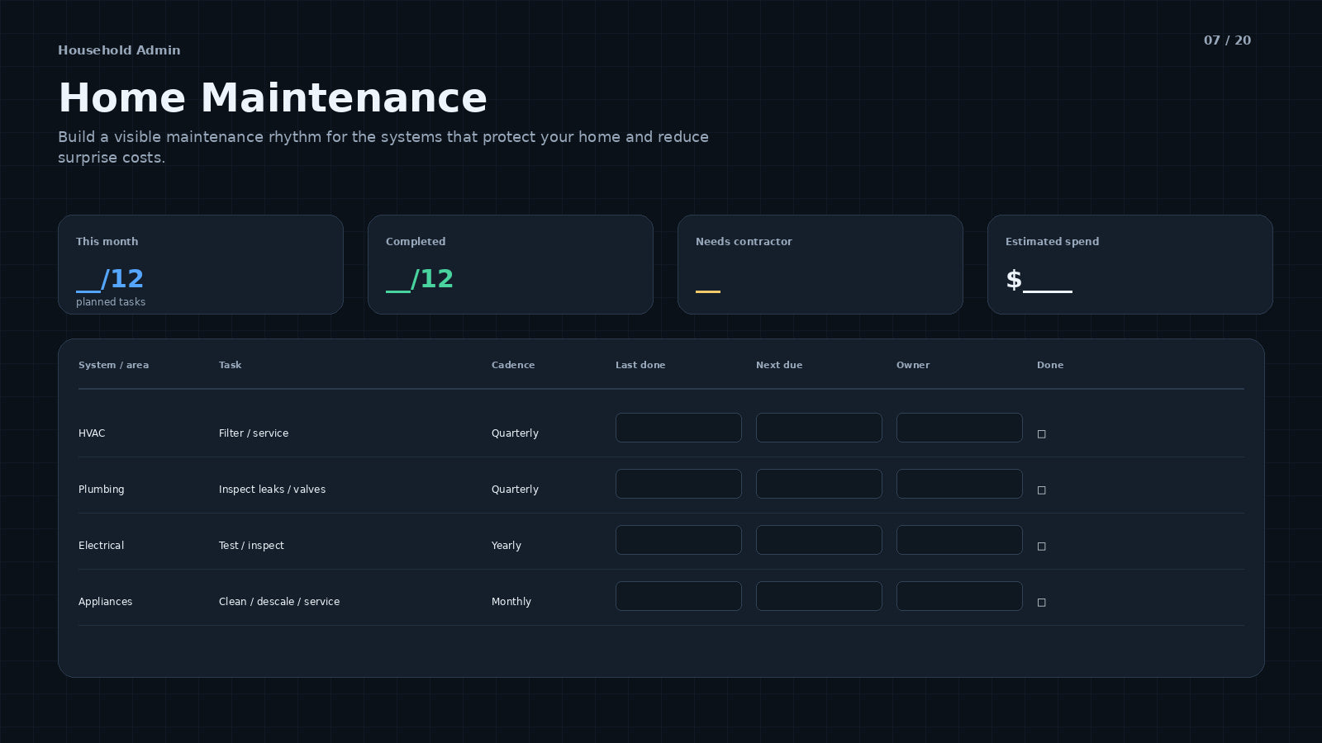
Task: Click the 'HVAC' system cell
Action: click(x=92, y=433)
